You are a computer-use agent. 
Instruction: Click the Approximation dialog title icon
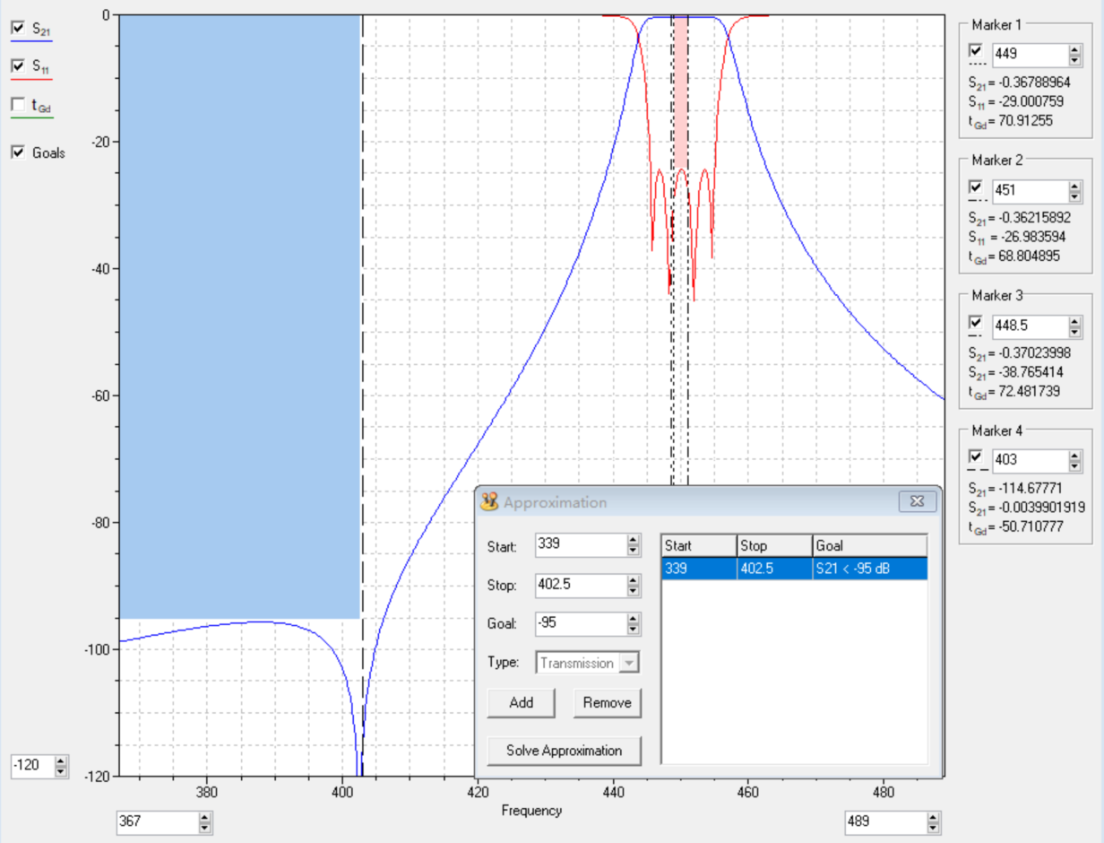pos(489,502)
